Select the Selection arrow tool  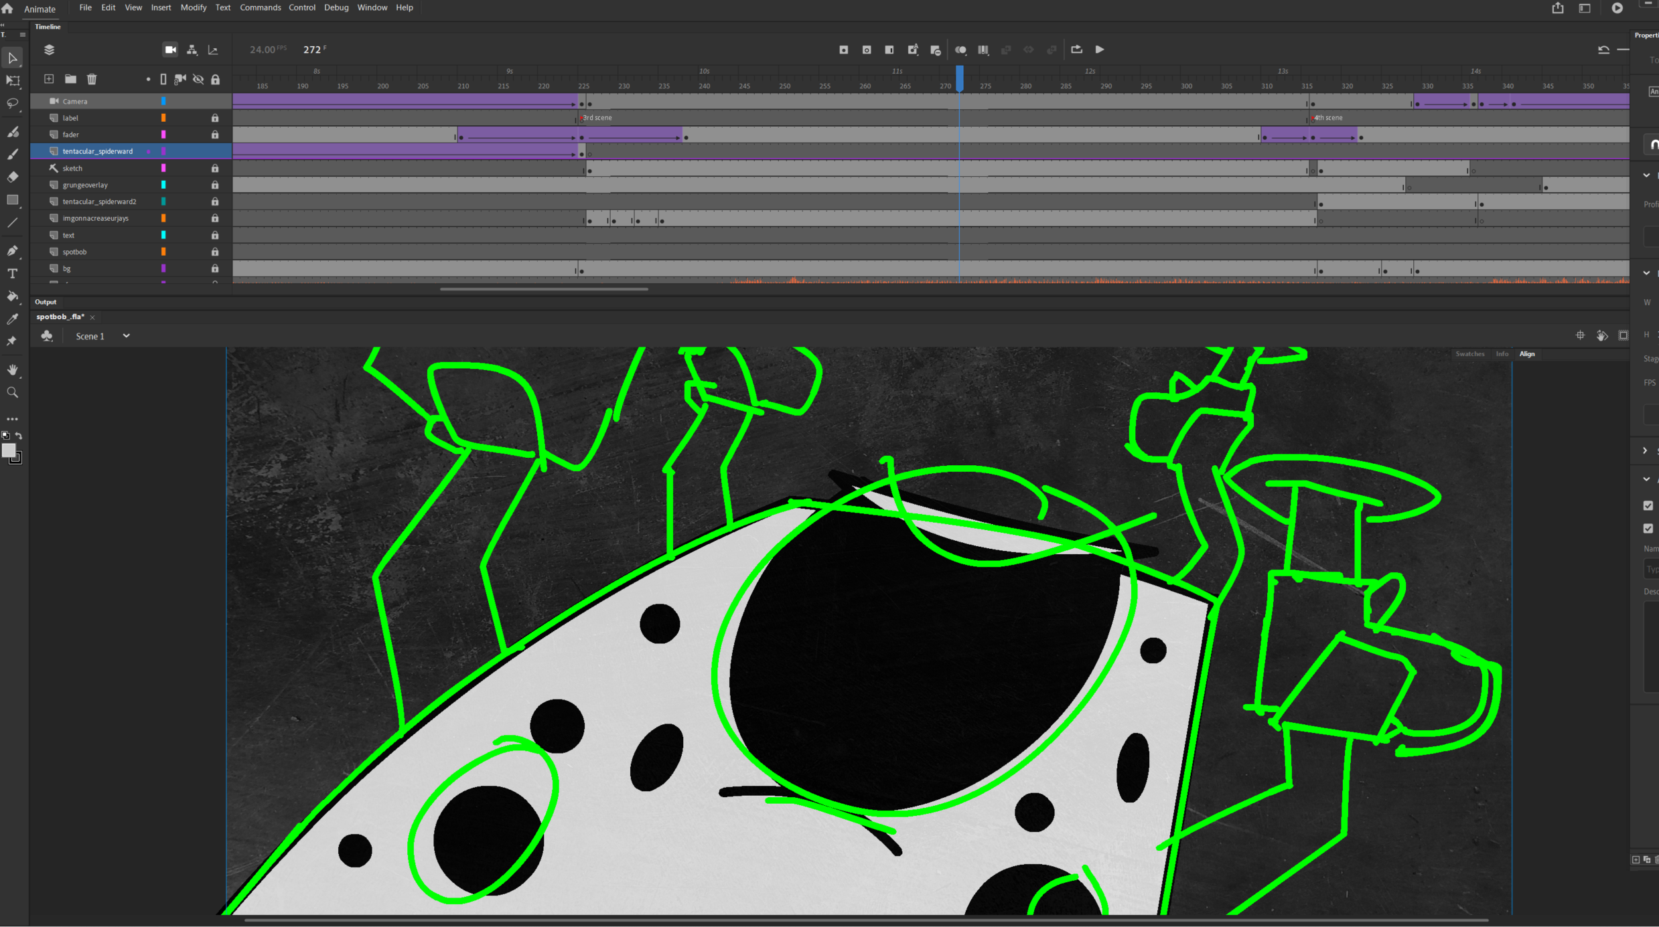(12, 58)
